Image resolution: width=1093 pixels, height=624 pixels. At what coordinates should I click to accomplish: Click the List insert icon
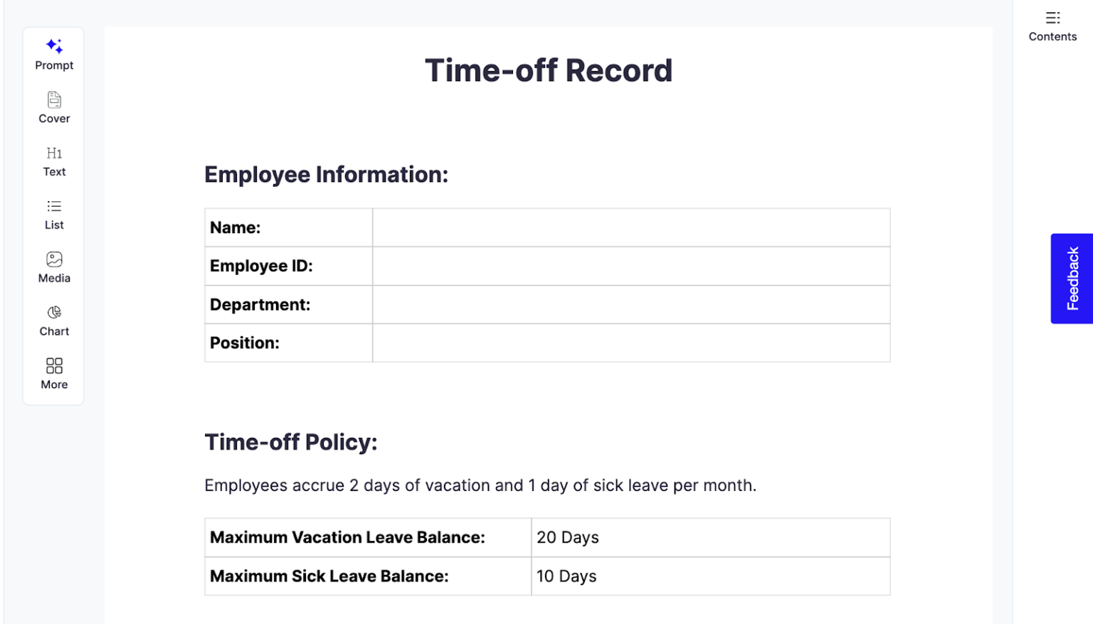point(53,213)
